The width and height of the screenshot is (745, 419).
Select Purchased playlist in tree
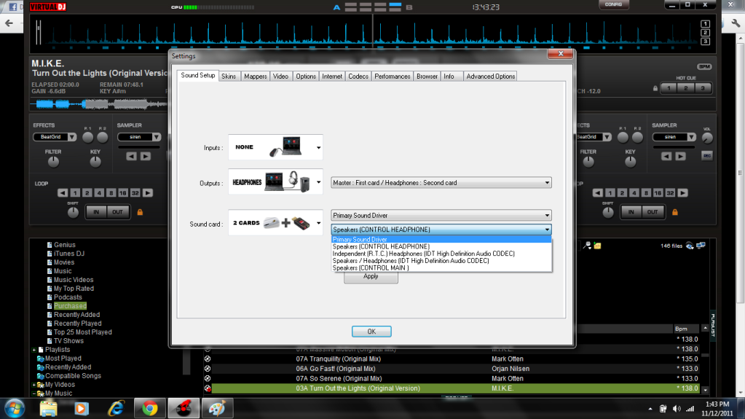pyautogui.click(x=70, y=306)
